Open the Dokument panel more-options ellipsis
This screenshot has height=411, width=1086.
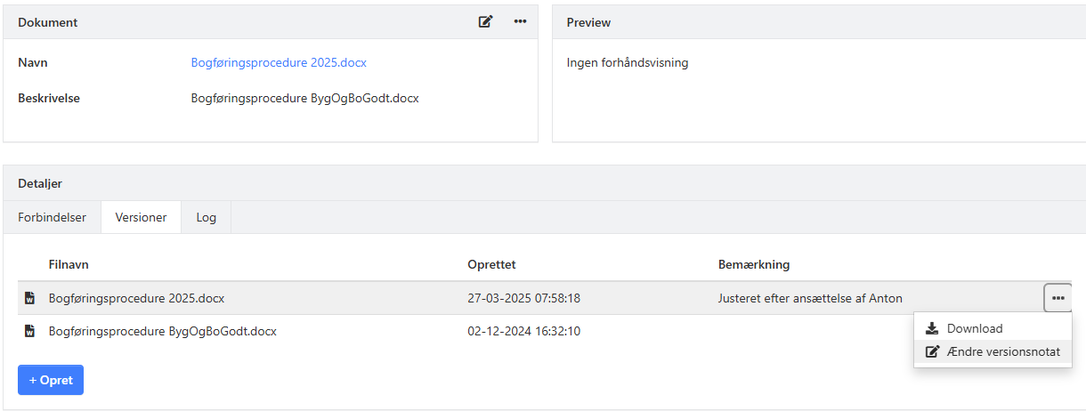(521, 22)
